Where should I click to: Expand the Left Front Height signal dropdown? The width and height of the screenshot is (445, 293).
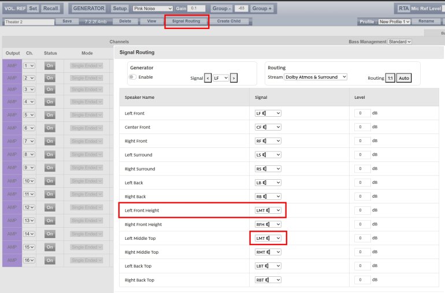pyautogui.click(x=268, y=210)
